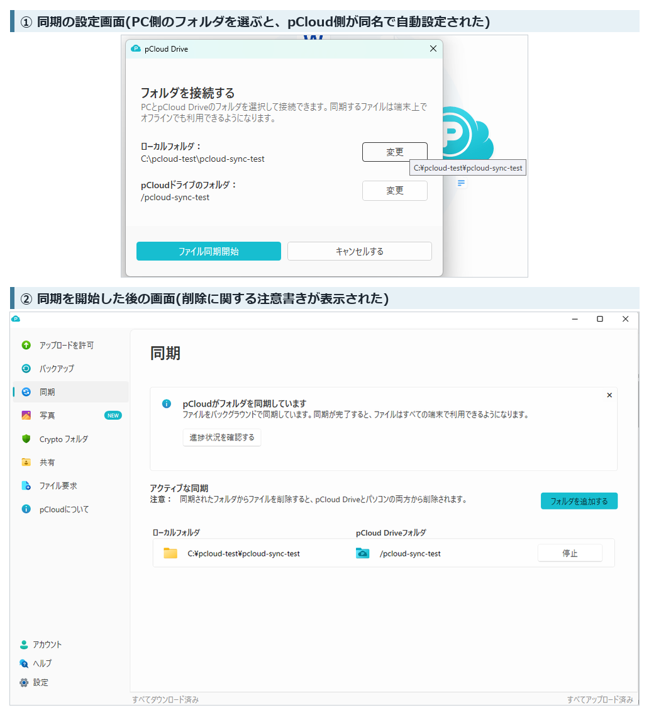Click the pCloudがフォルダを同期しています title
This screenshot has width=649, height=715.
[244, 403]
